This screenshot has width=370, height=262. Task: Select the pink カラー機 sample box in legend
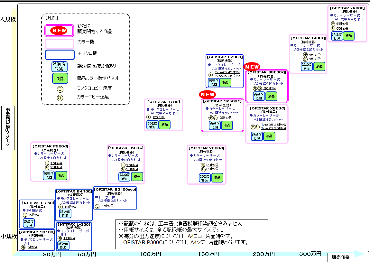pyautogui.click(x=60, y=44)
